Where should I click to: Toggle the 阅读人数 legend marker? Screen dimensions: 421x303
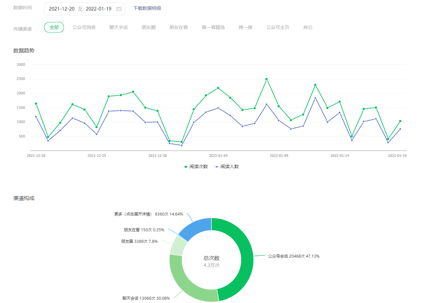pyautogui.click(x=217, y=167)
